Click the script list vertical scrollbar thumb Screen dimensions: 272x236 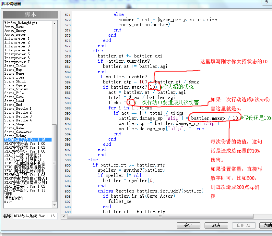(54, 163)
